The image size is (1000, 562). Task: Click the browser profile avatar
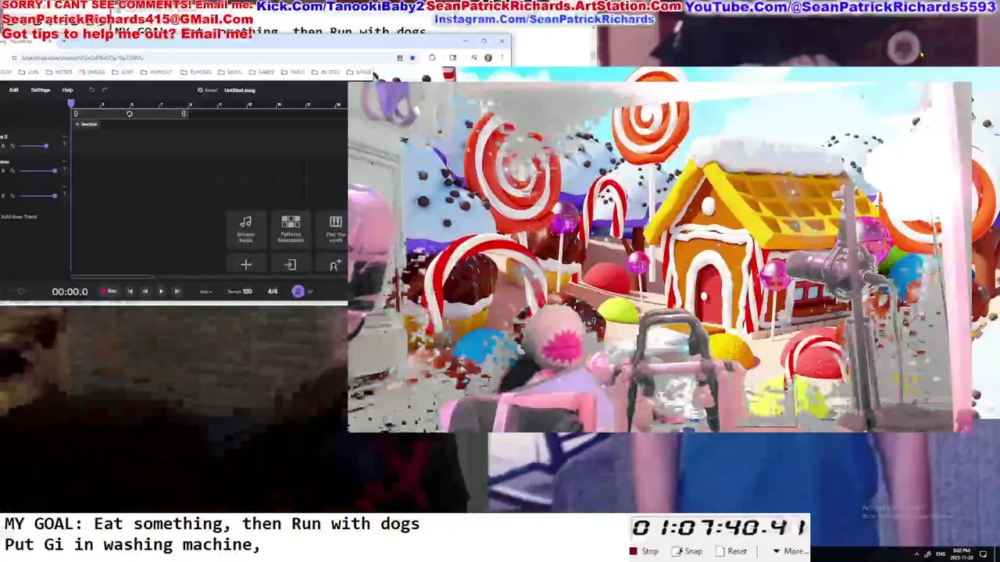pyautogui.click(x=488, y=58)
